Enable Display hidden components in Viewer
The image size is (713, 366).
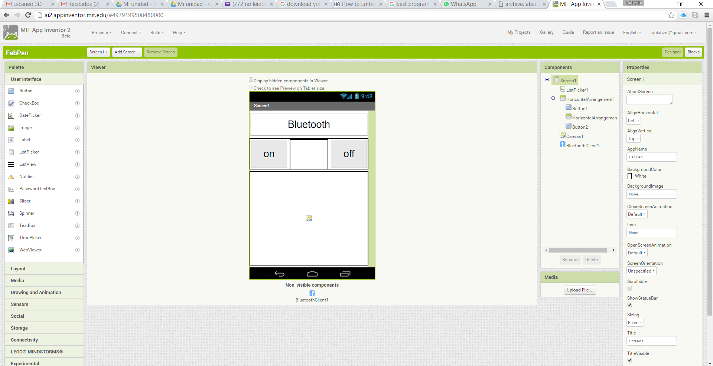click(251, 80)
